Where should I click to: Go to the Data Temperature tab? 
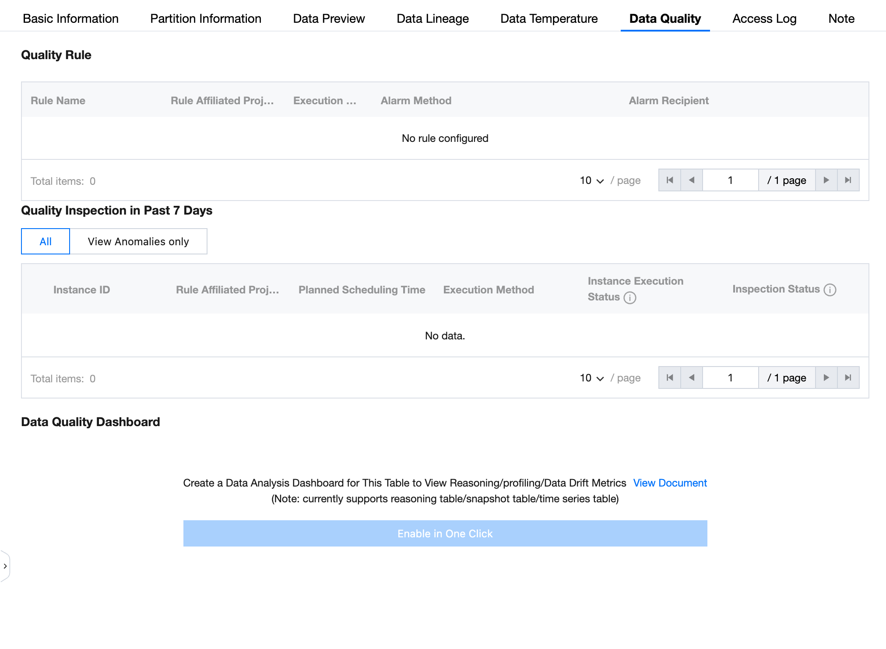[549, 18]
